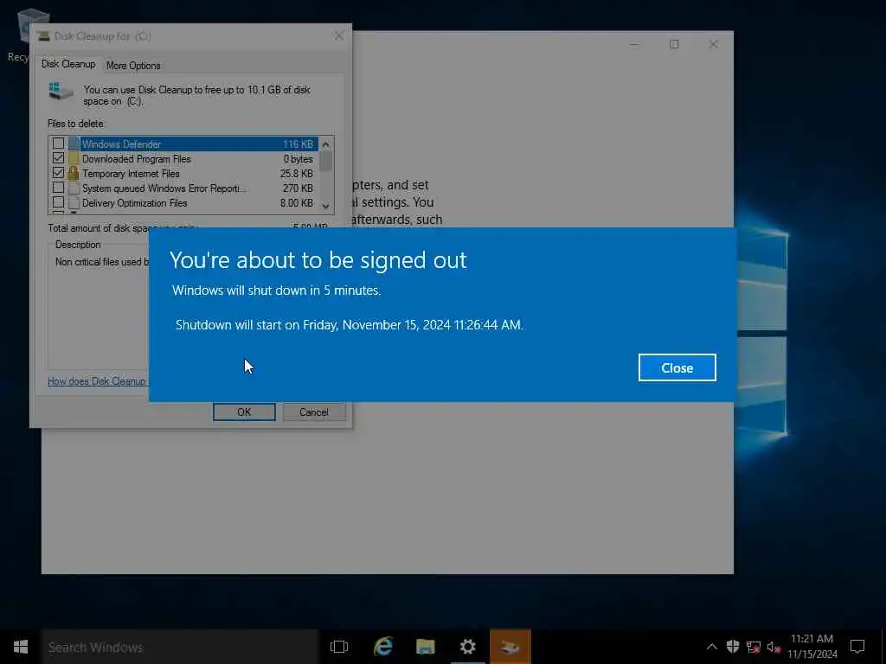Click the file list scroll-up arrow
This screenshot has height=664, width=886.
point(326,144)
